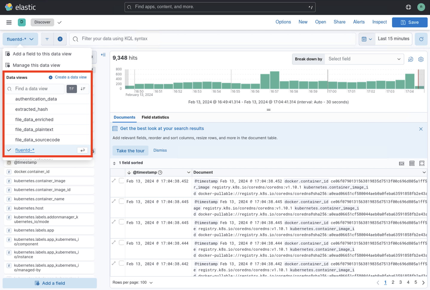Open the user avatar menu

point(421,7)
